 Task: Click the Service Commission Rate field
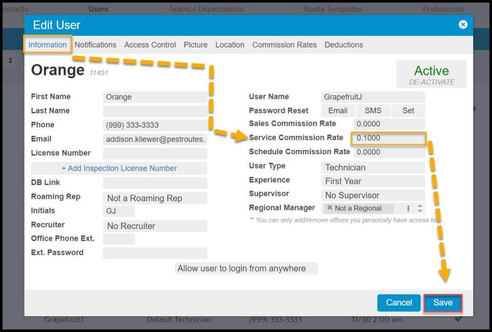pos(388,138)
